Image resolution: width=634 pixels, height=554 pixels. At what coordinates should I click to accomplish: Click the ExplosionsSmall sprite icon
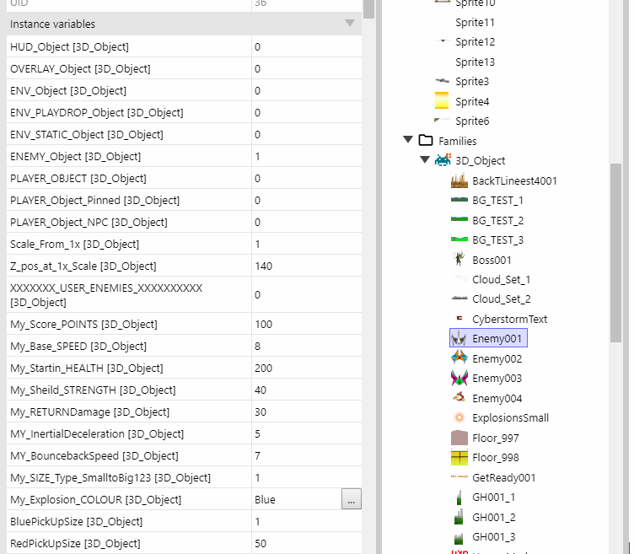tap(459, 417)
